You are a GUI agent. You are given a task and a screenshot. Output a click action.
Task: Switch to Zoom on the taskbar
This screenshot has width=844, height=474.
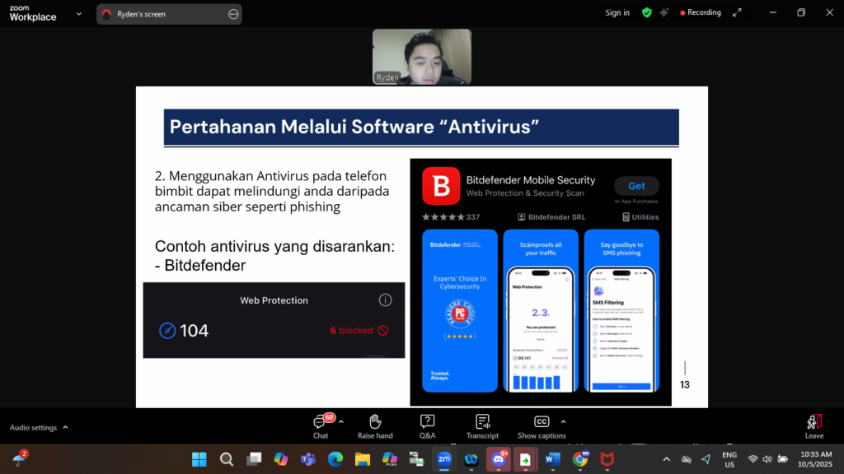tap(444, 459)
